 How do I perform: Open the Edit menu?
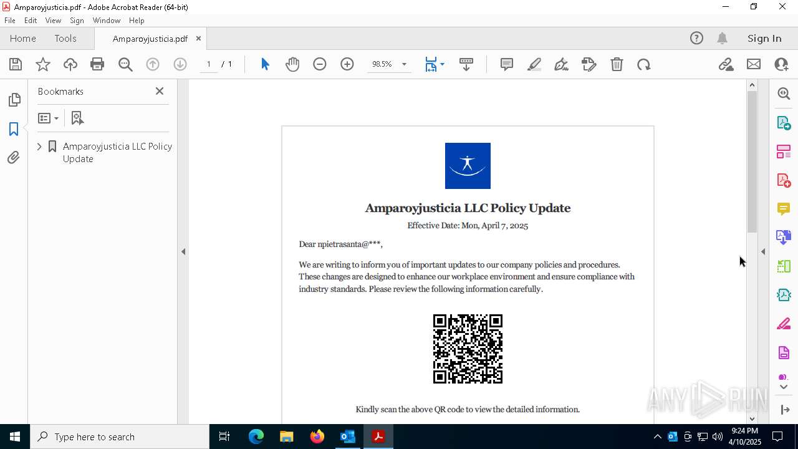tap(31, 20)
